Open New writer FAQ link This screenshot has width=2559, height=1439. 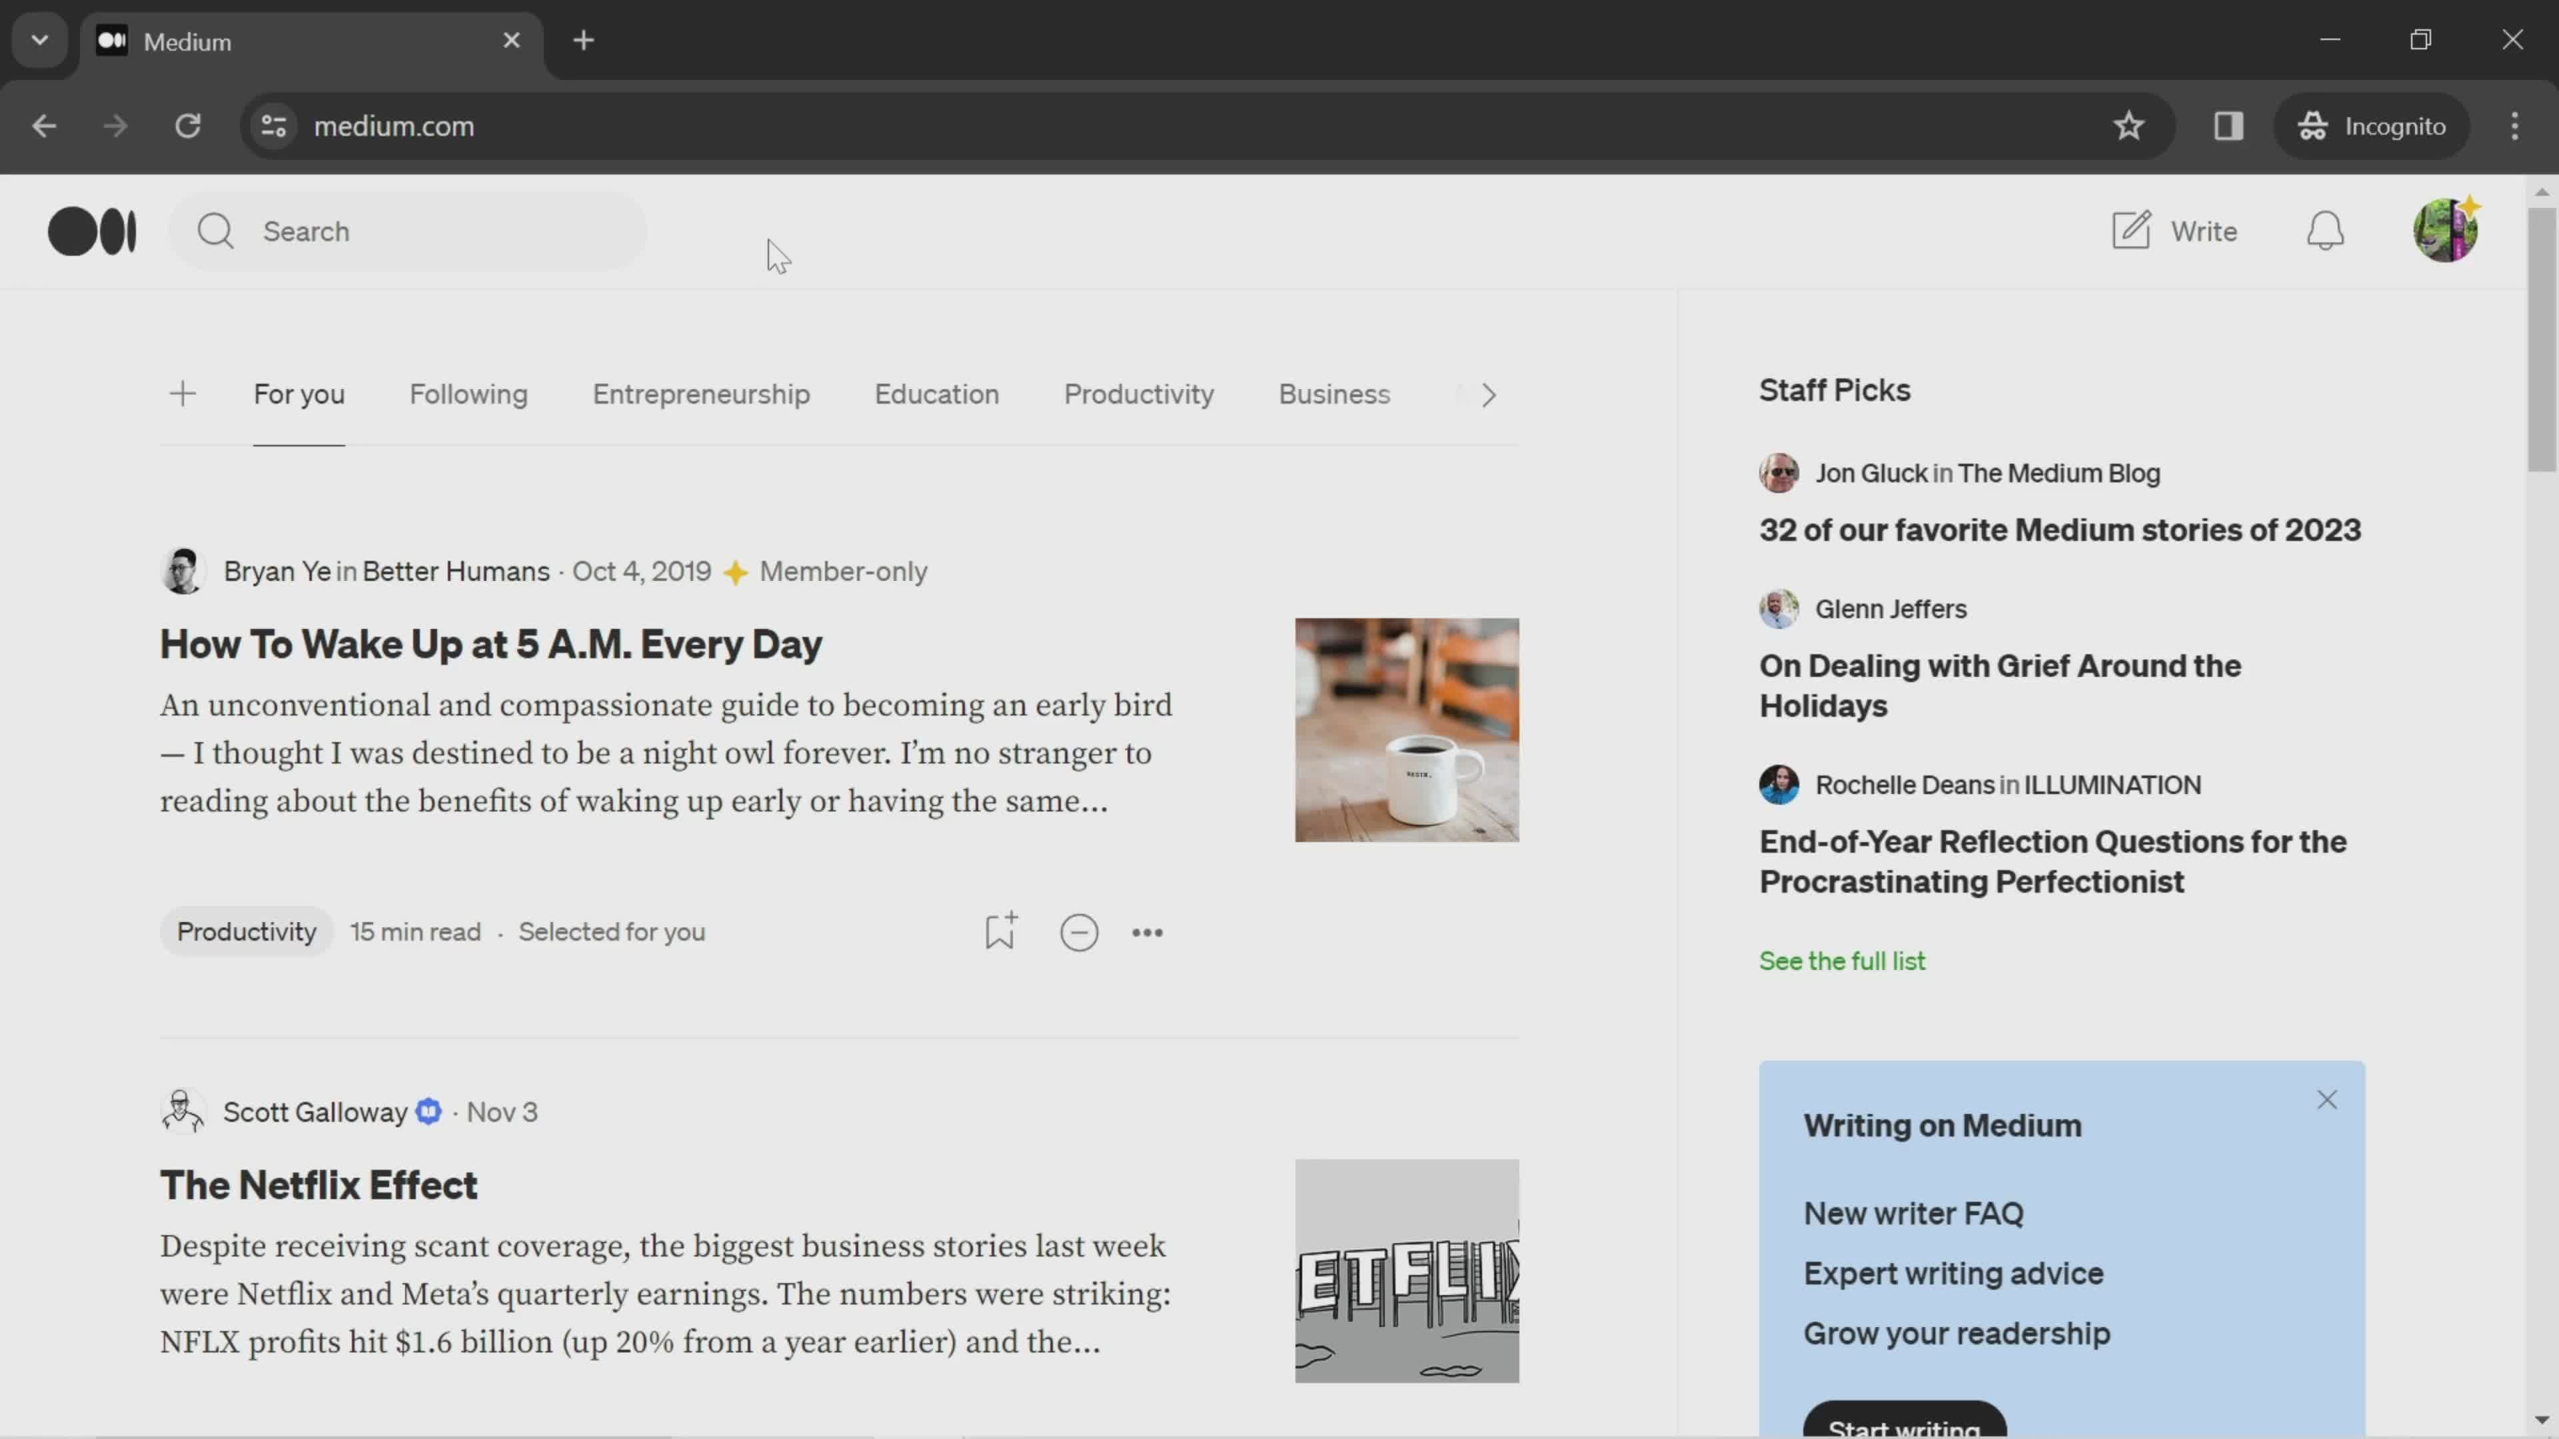pyautogui.click(x=1914, y=1212)
